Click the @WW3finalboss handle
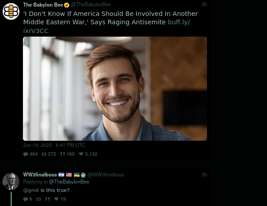The width and height of the screenshot is (267, 206). 106,175
